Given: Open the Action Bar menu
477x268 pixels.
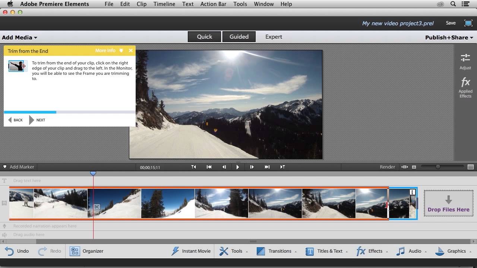Looking at the screenshot, I should click(213, 4).
